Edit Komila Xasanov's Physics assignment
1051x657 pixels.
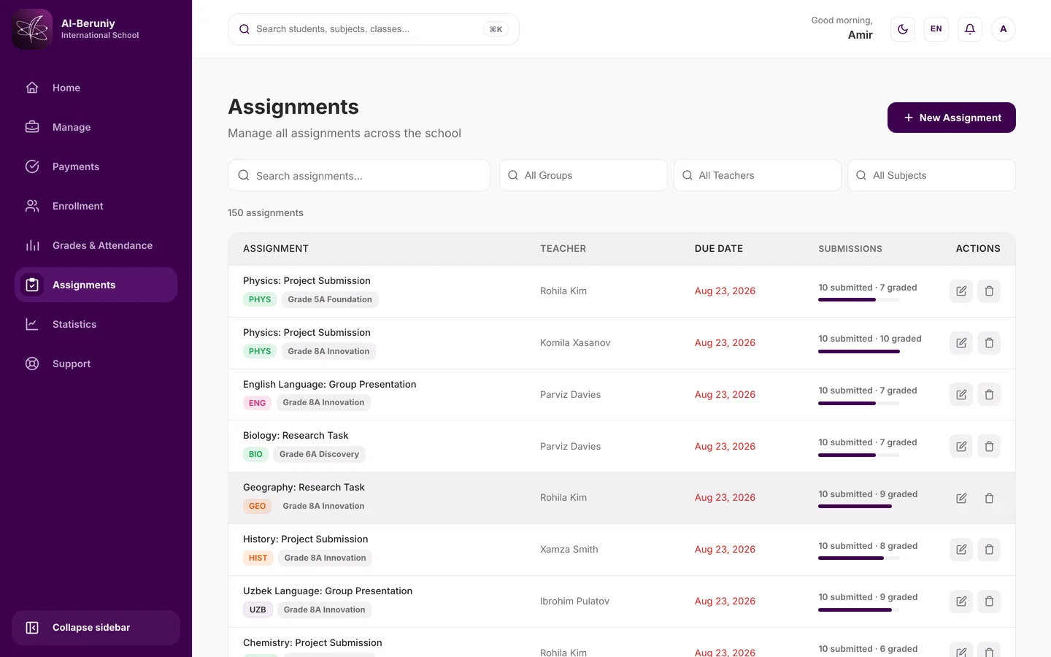961,343
